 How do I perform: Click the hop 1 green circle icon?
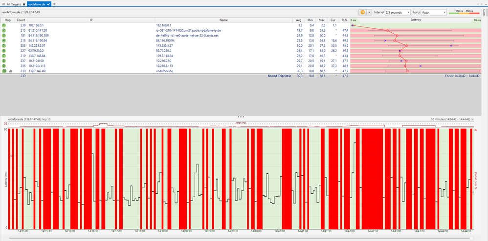[x=4, y=25]
